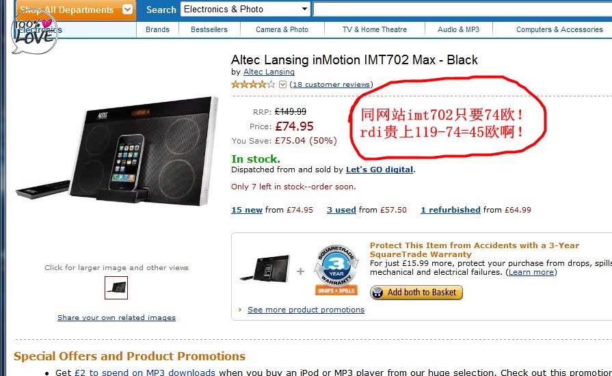
Task: Open the Let's GO digital seller link
Action: coord(380,170)
